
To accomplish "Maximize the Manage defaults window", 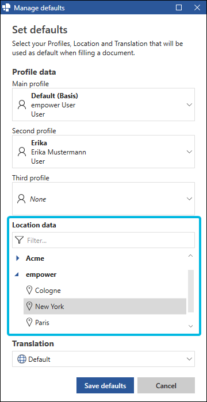I will pyautogui.click(x=179, y=7).
